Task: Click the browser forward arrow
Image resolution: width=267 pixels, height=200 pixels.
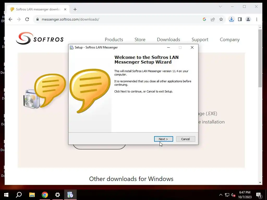Action: [x=19, y=19]
